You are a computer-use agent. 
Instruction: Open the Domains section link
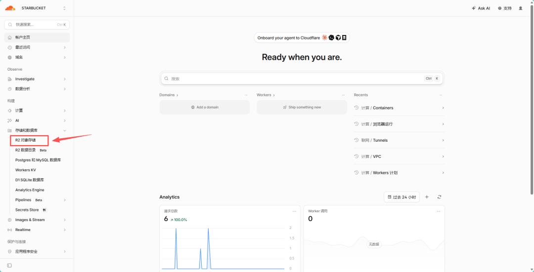click(169, 95)
